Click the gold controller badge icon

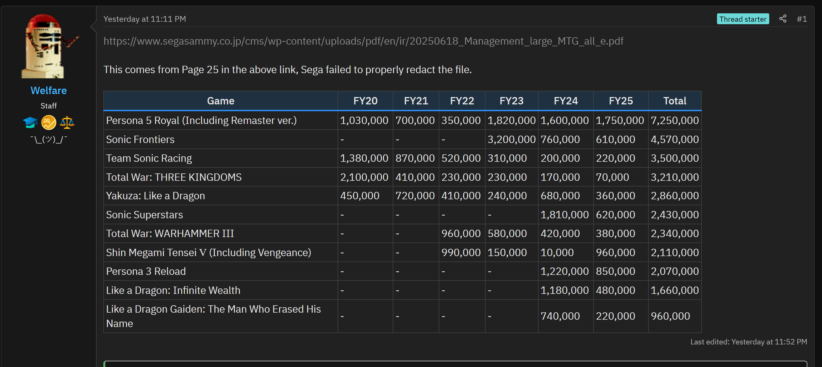(49, 122)
